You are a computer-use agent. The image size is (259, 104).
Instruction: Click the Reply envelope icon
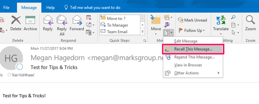click(48, 20)
